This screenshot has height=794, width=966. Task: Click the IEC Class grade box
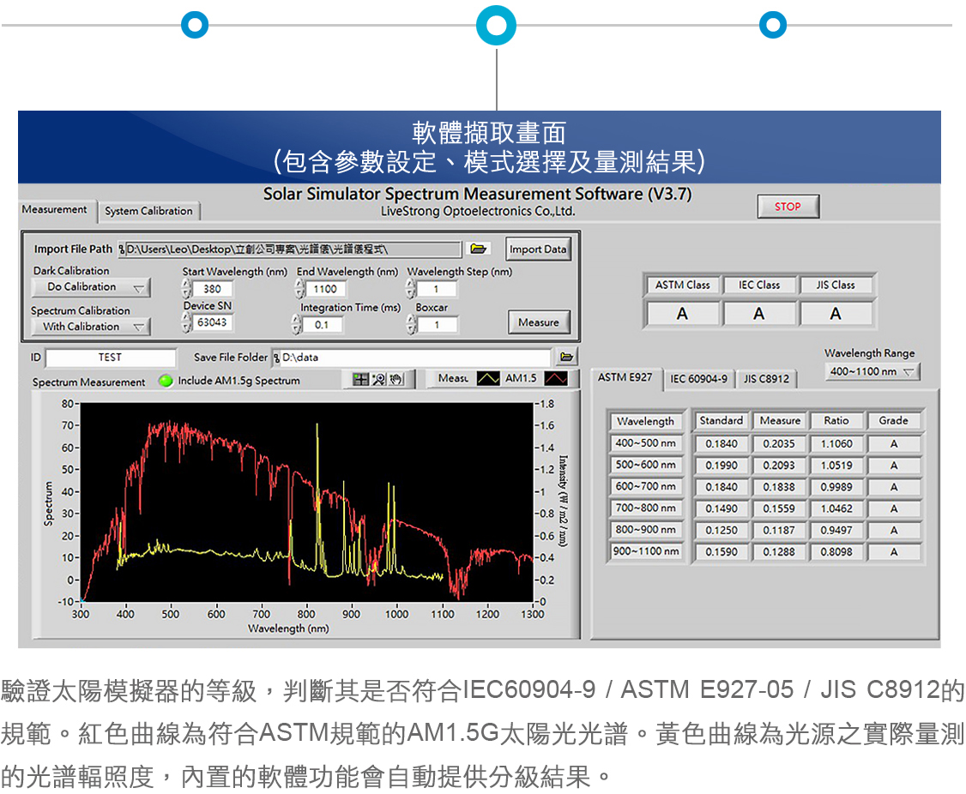click(x=759, y=314)
